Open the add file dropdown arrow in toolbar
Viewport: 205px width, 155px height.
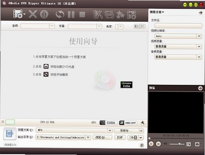24,14
